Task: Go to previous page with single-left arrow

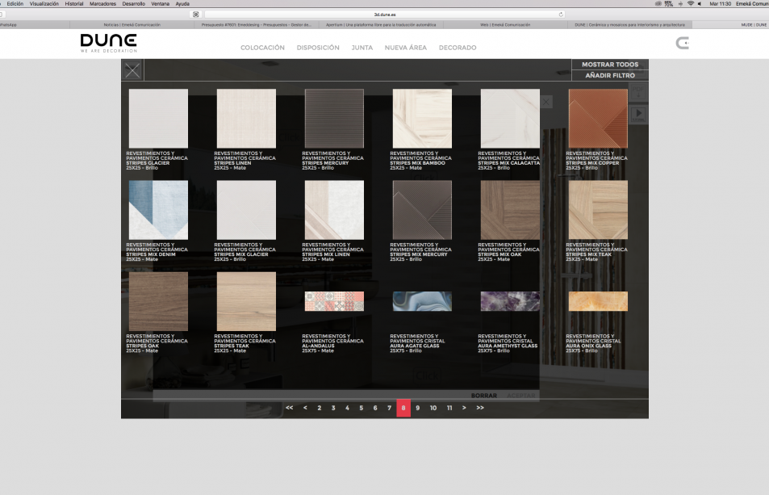Action: [x=305, y=408]
